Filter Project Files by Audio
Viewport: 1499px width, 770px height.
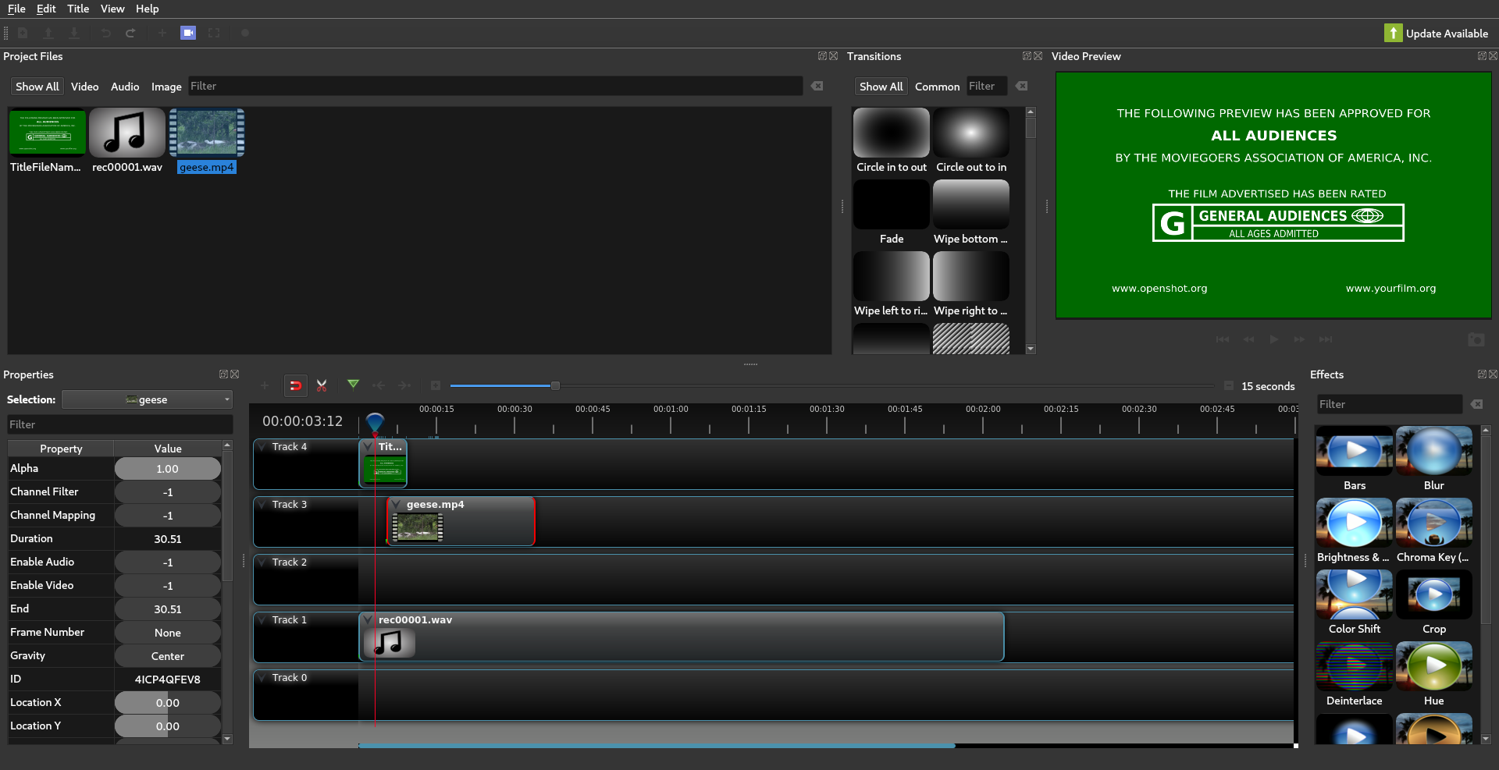point(125,87)
